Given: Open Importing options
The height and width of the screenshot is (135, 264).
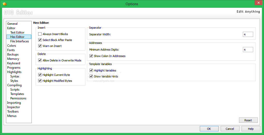Looking at the screenshot, I should pos(14,103).
